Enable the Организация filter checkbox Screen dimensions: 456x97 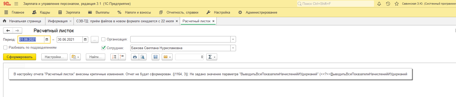click(103, 39)
